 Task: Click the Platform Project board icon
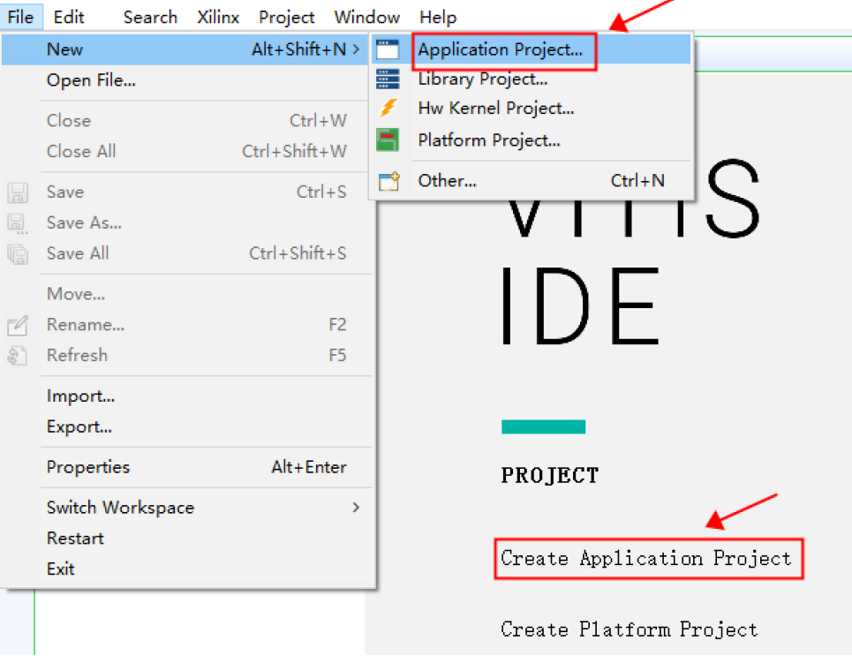388,139
